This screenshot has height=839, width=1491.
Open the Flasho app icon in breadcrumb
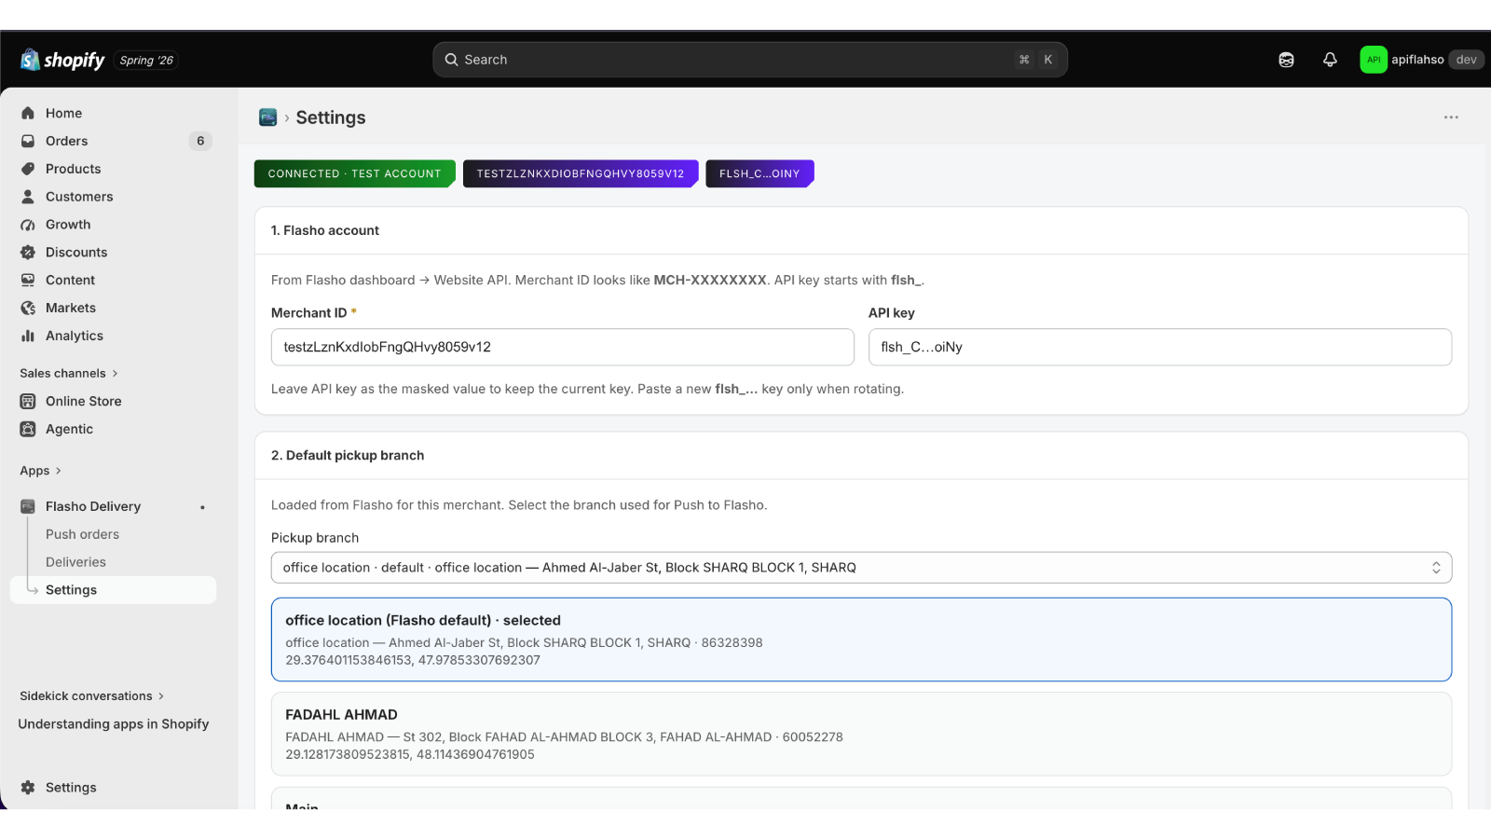(x=267, y=117)
